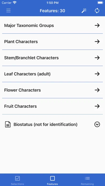Image resolution: width=105 pixels, height=186 pixels.
Task: Expand Biostatus with the chevron circle
Action: [x=97, y=125]
